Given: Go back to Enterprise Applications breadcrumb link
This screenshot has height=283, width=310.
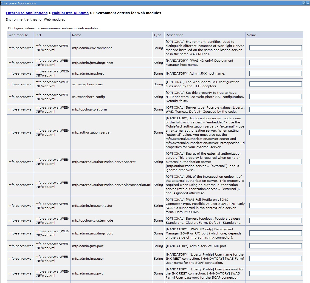Looking at the screenshot, I should click(x=27, y=13).
